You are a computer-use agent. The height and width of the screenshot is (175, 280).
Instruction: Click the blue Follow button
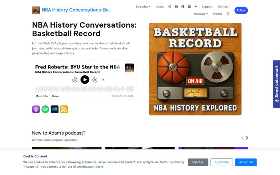[241, 10]
